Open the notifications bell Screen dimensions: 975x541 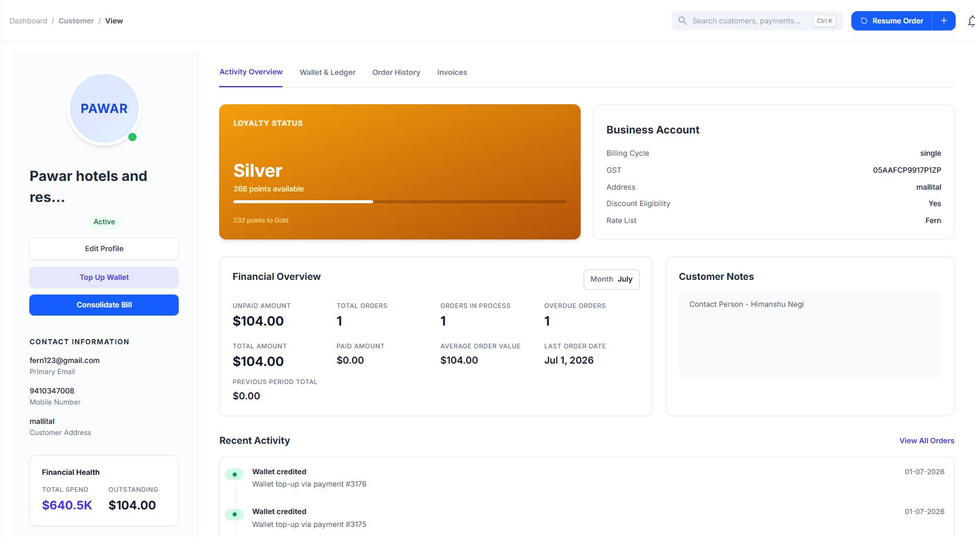tap(971, 21)
